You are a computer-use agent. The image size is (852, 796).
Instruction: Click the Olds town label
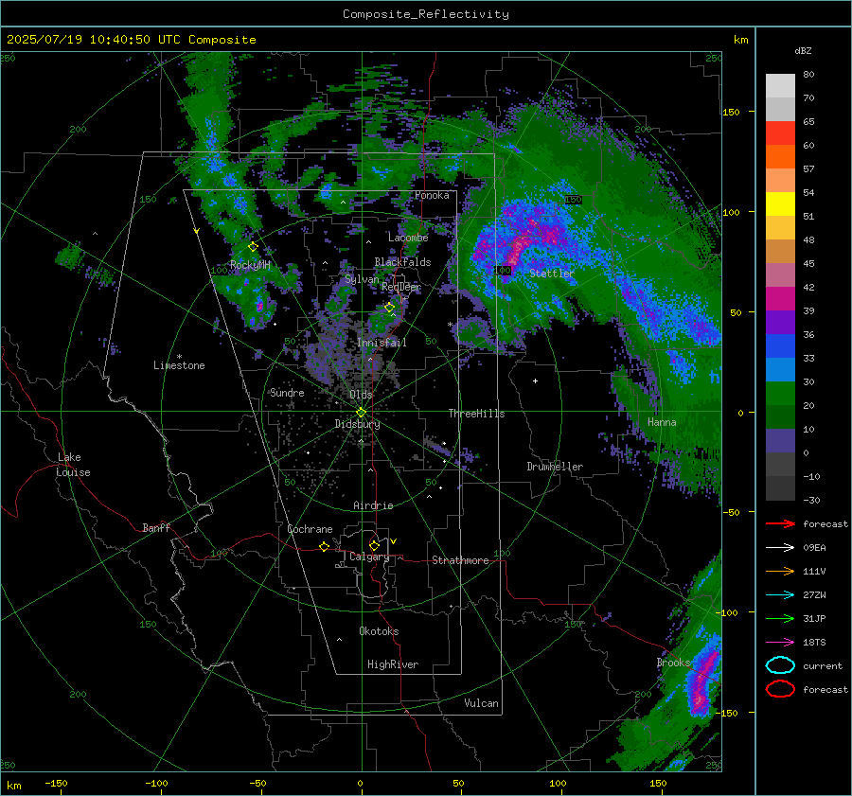click(361, 395)
